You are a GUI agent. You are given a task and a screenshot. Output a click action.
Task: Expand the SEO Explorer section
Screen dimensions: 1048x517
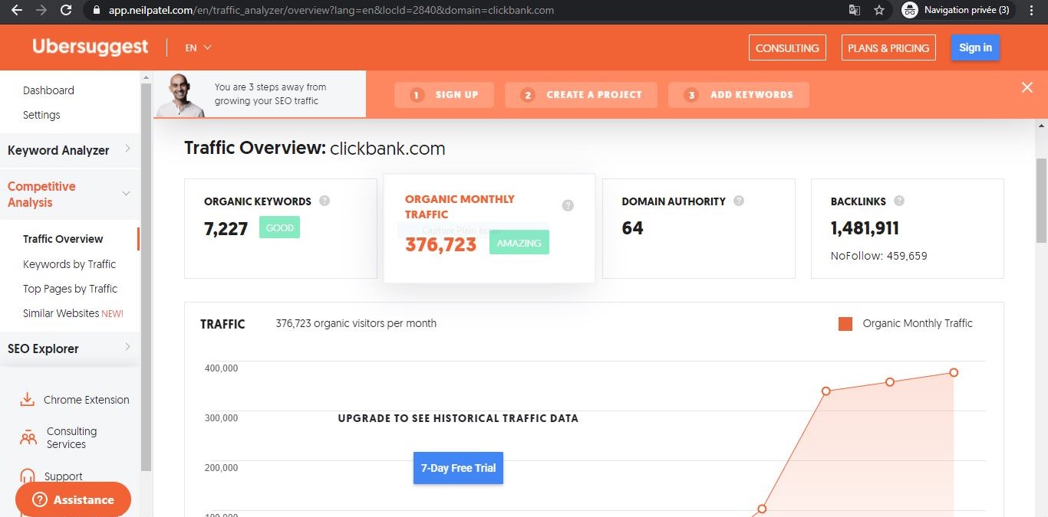[x=70, y=348]
